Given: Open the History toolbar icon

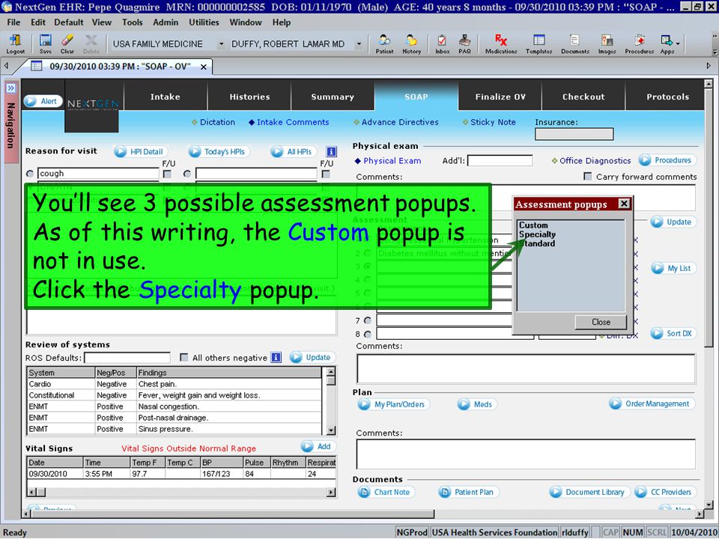Looking at the screenshot, I should [x=411, y=44].
